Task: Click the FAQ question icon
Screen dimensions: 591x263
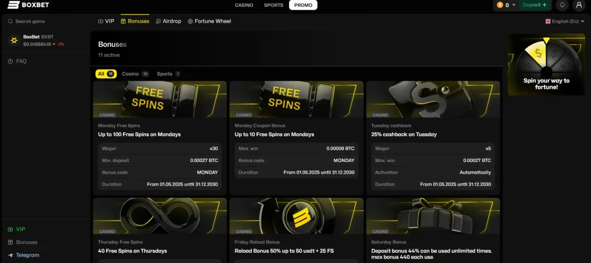Action: (x=10, y=61)
